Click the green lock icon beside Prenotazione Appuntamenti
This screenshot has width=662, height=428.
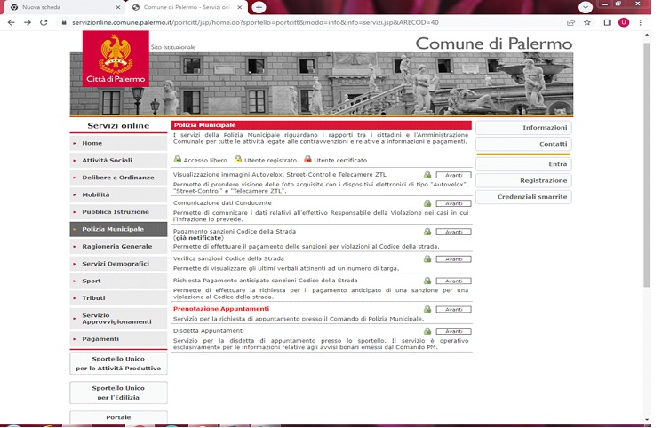point(427,309)
